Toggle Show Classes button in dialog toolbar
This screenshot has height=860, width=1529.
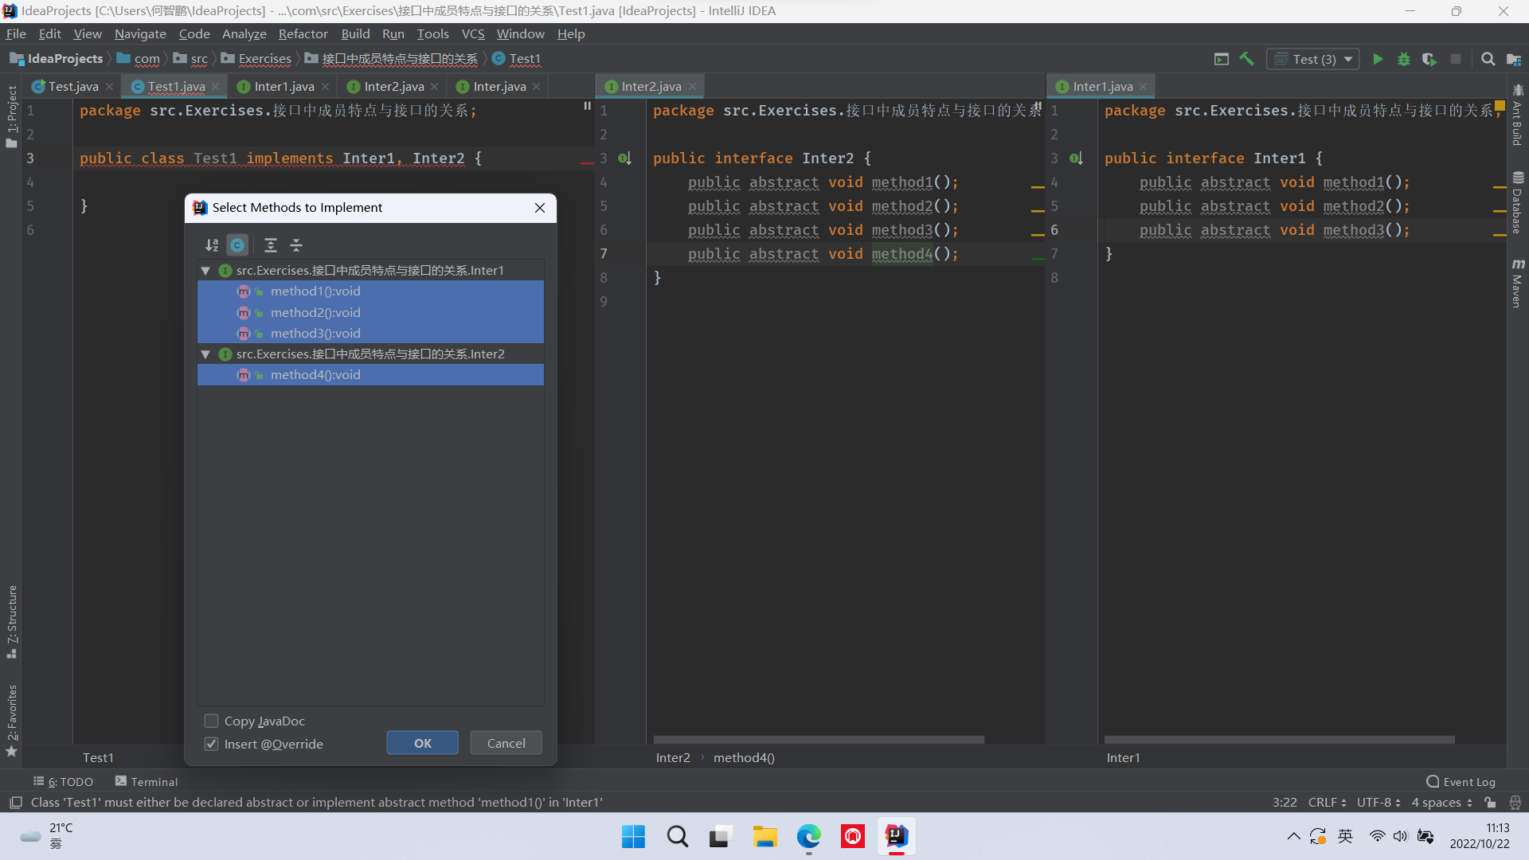click(237, 245)
